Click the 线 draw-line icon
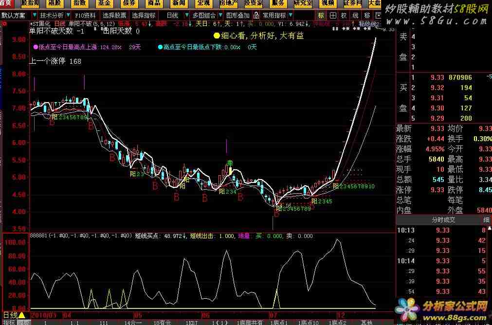Screen dimensions: 492x325 (x=356, y=16)
